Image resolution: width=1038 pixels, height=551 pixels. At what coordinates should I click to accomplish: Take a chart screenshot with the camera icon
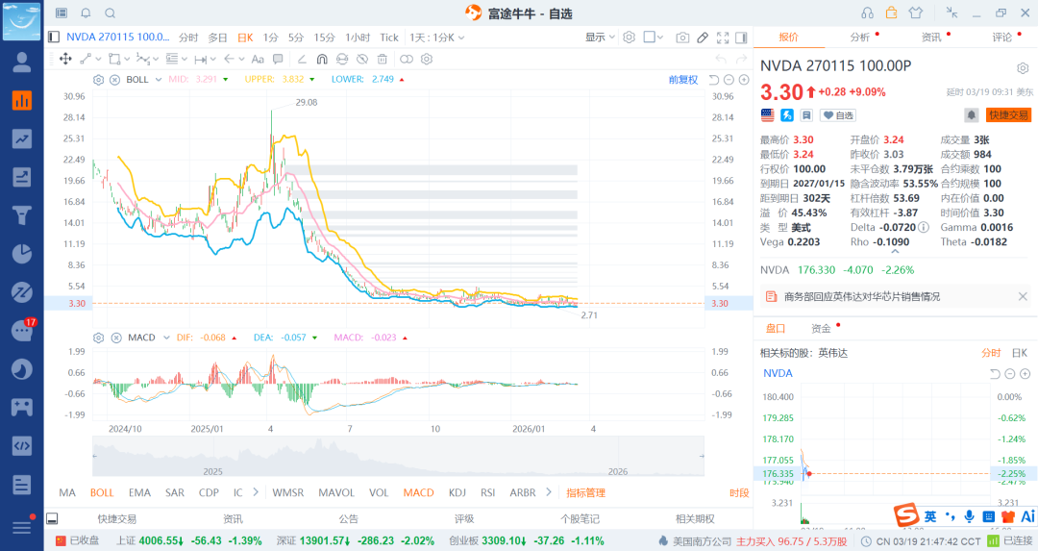point(682,38)
